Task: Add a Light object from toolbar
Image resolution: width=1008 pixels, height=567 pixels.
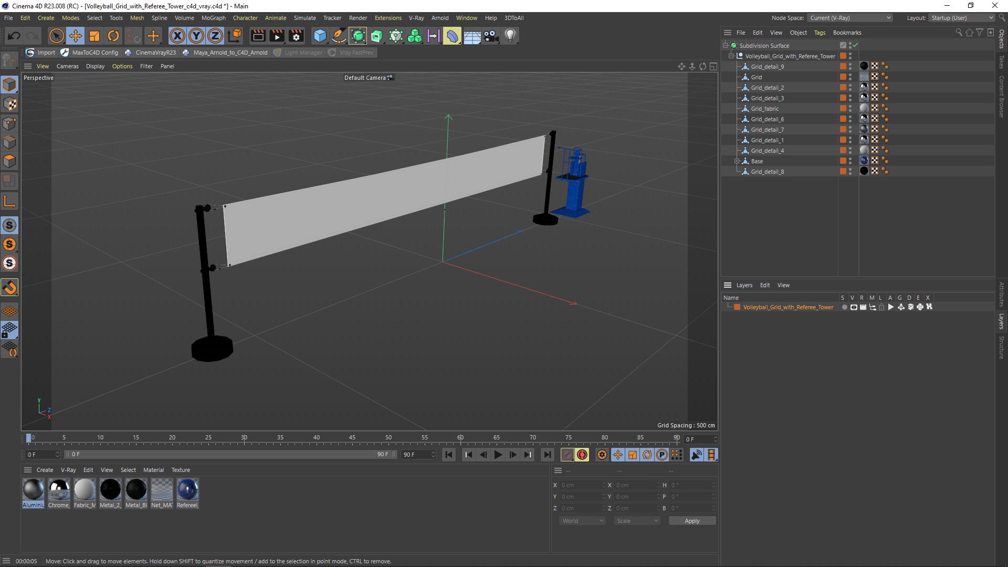Action: 510,36
